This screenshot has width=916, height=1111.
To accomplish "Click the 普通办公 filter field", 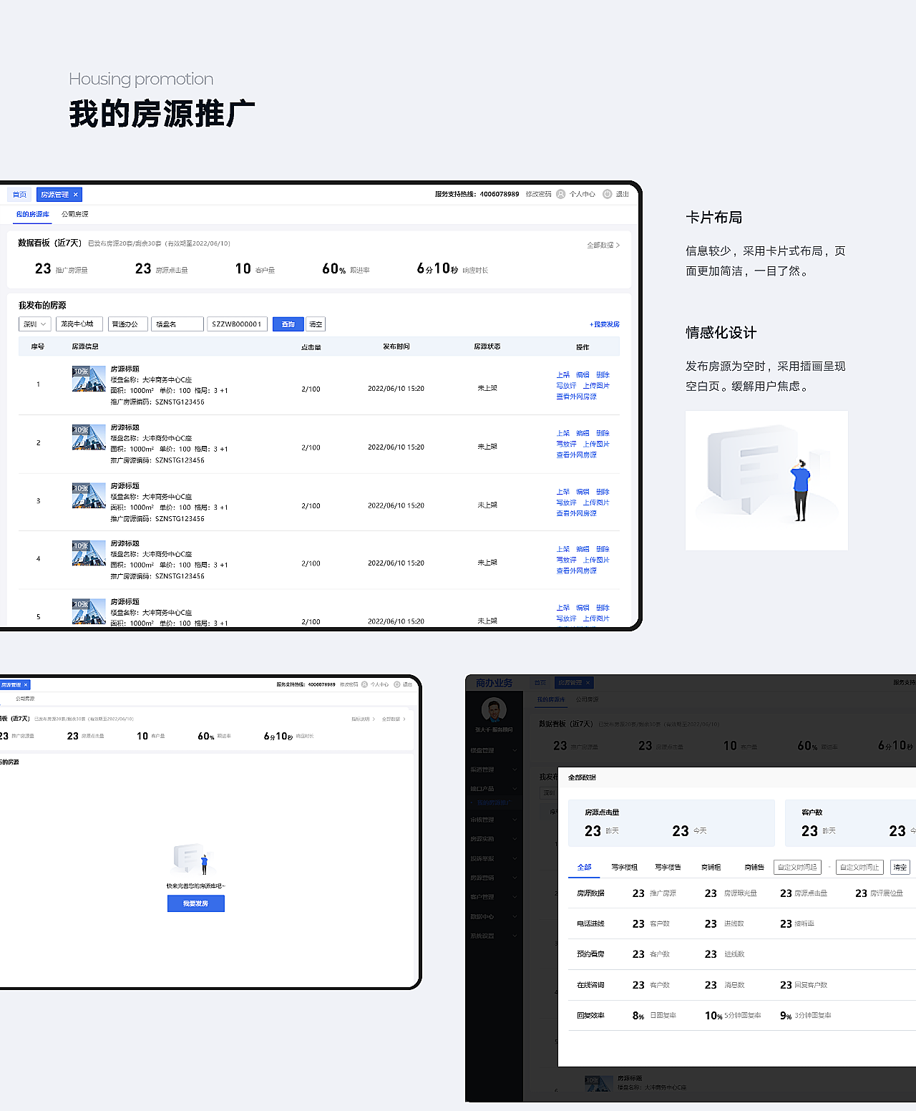I will click(127, 324).
